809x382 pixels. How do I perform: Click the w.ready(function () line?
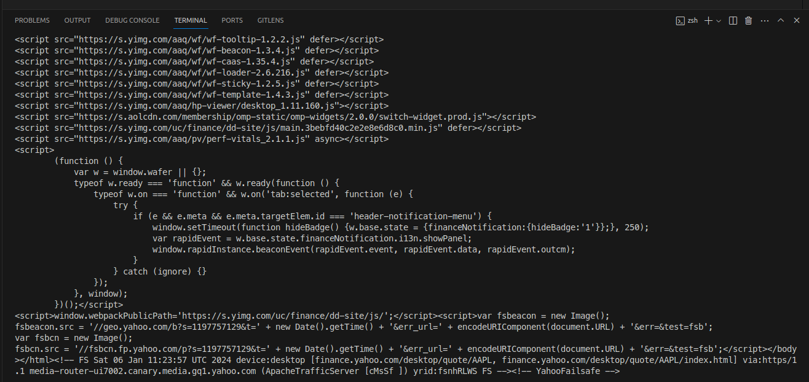click(x=207, y=183)
